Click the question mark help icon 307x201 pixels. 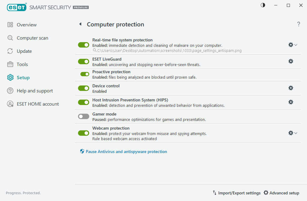click(299, 24)
